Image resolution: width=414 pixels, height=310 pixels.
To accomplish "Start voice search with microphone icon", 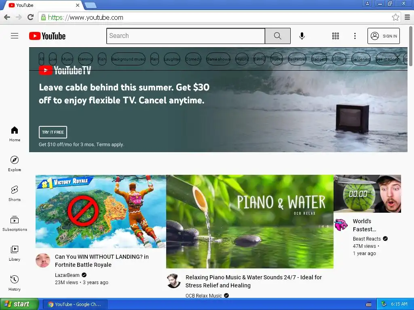I will click(x=302, y=36).
